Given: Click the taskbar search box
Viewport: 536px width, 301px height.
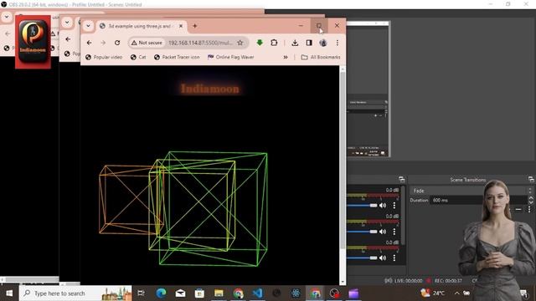Looking at the screenshot, I should click(x=76, y=293).
